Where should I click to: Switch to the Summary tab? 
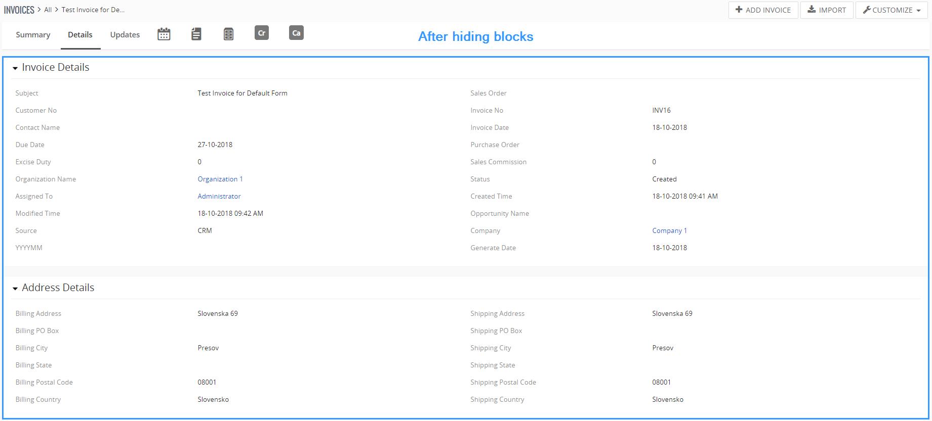point(33,35)
